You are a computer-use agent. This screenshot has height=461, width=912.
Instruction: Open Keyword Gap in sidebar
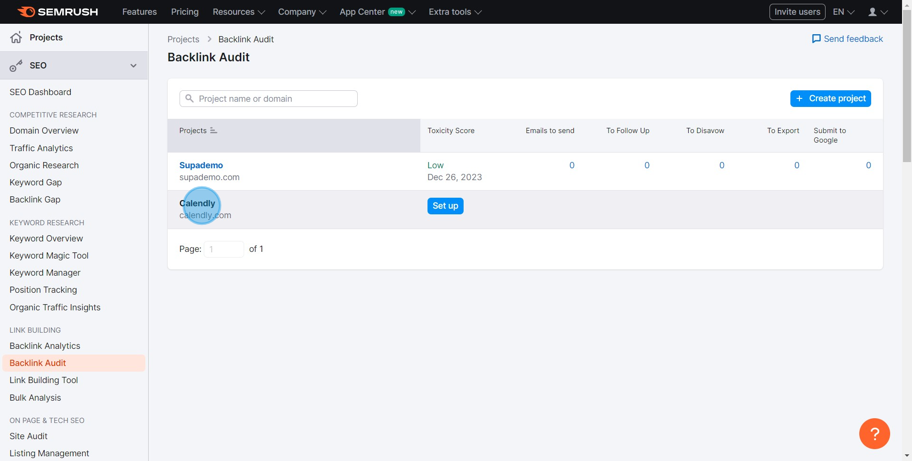pyautogui.click(x=36, y=182)
